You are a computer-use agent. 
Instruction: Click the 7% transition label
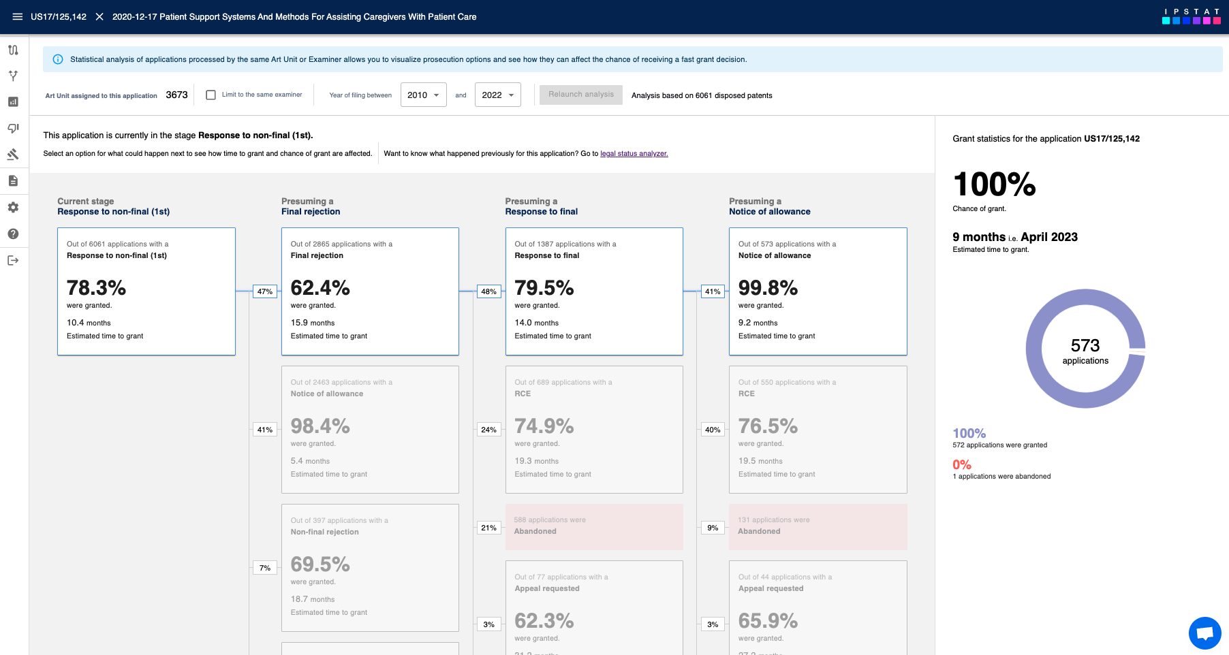(x=265, y=568)
